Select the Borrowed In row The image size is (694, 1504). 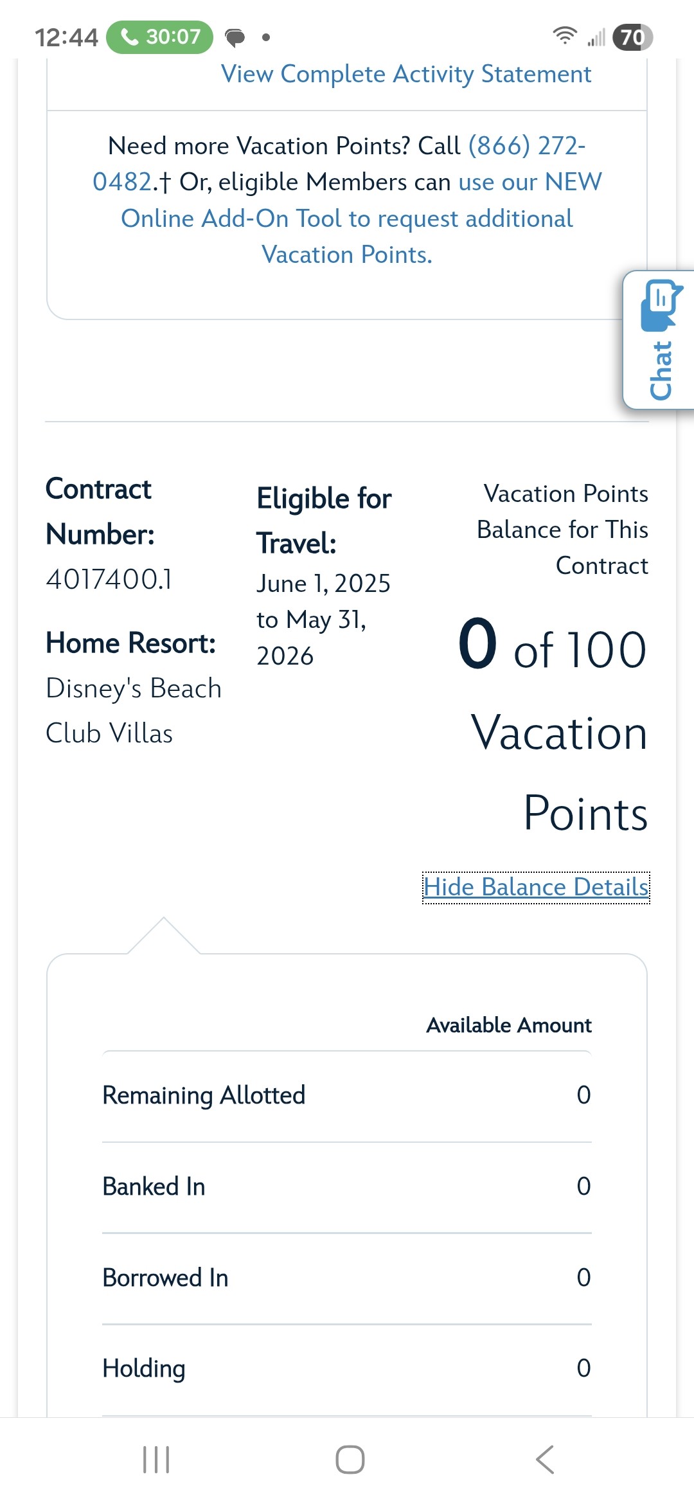(346, 1278)
